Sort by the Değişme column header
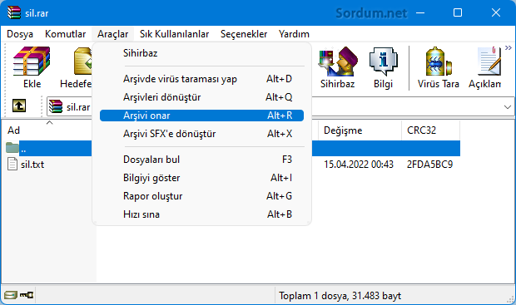 click(360, 130)
